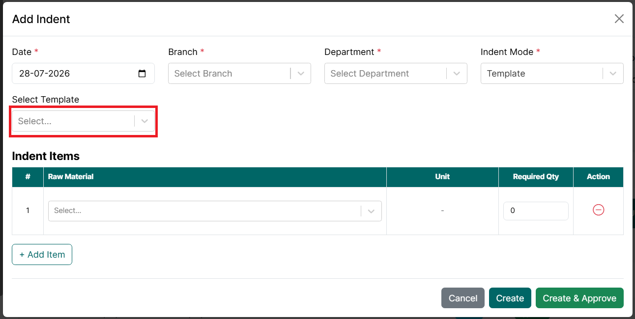Image resolution: width=635 pixels, height=319 pixels.
Task: Click the Required Qty column header
Action: pos(536,177)
